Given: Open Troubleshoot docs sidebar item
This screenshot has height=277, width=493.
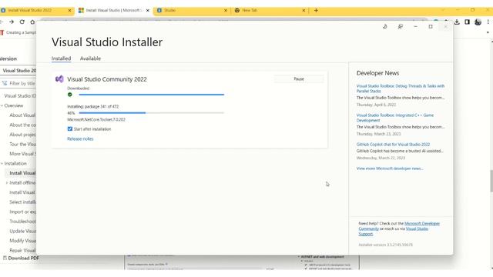Looking at the screenshot, I should (x=22, y=222).
